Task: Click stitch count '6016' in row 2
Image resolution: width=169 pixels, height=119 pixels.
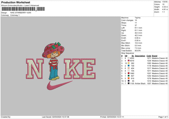Action: pos(132,61)
